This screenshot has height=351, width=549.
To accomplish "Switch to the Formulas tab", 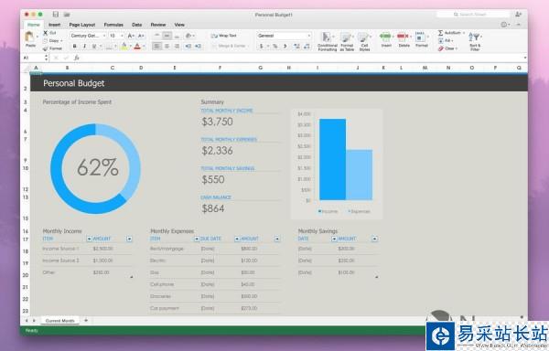I will 113,25.
